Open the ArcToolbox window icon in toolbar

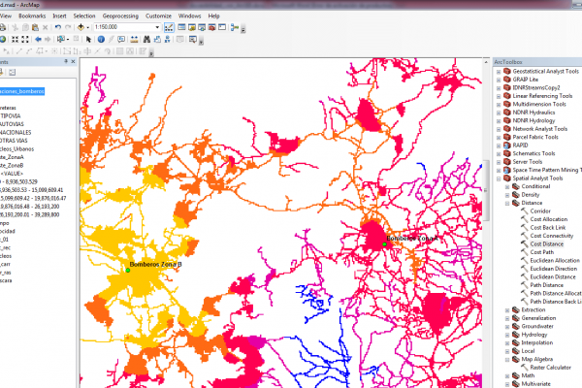(x=211, y=27)
